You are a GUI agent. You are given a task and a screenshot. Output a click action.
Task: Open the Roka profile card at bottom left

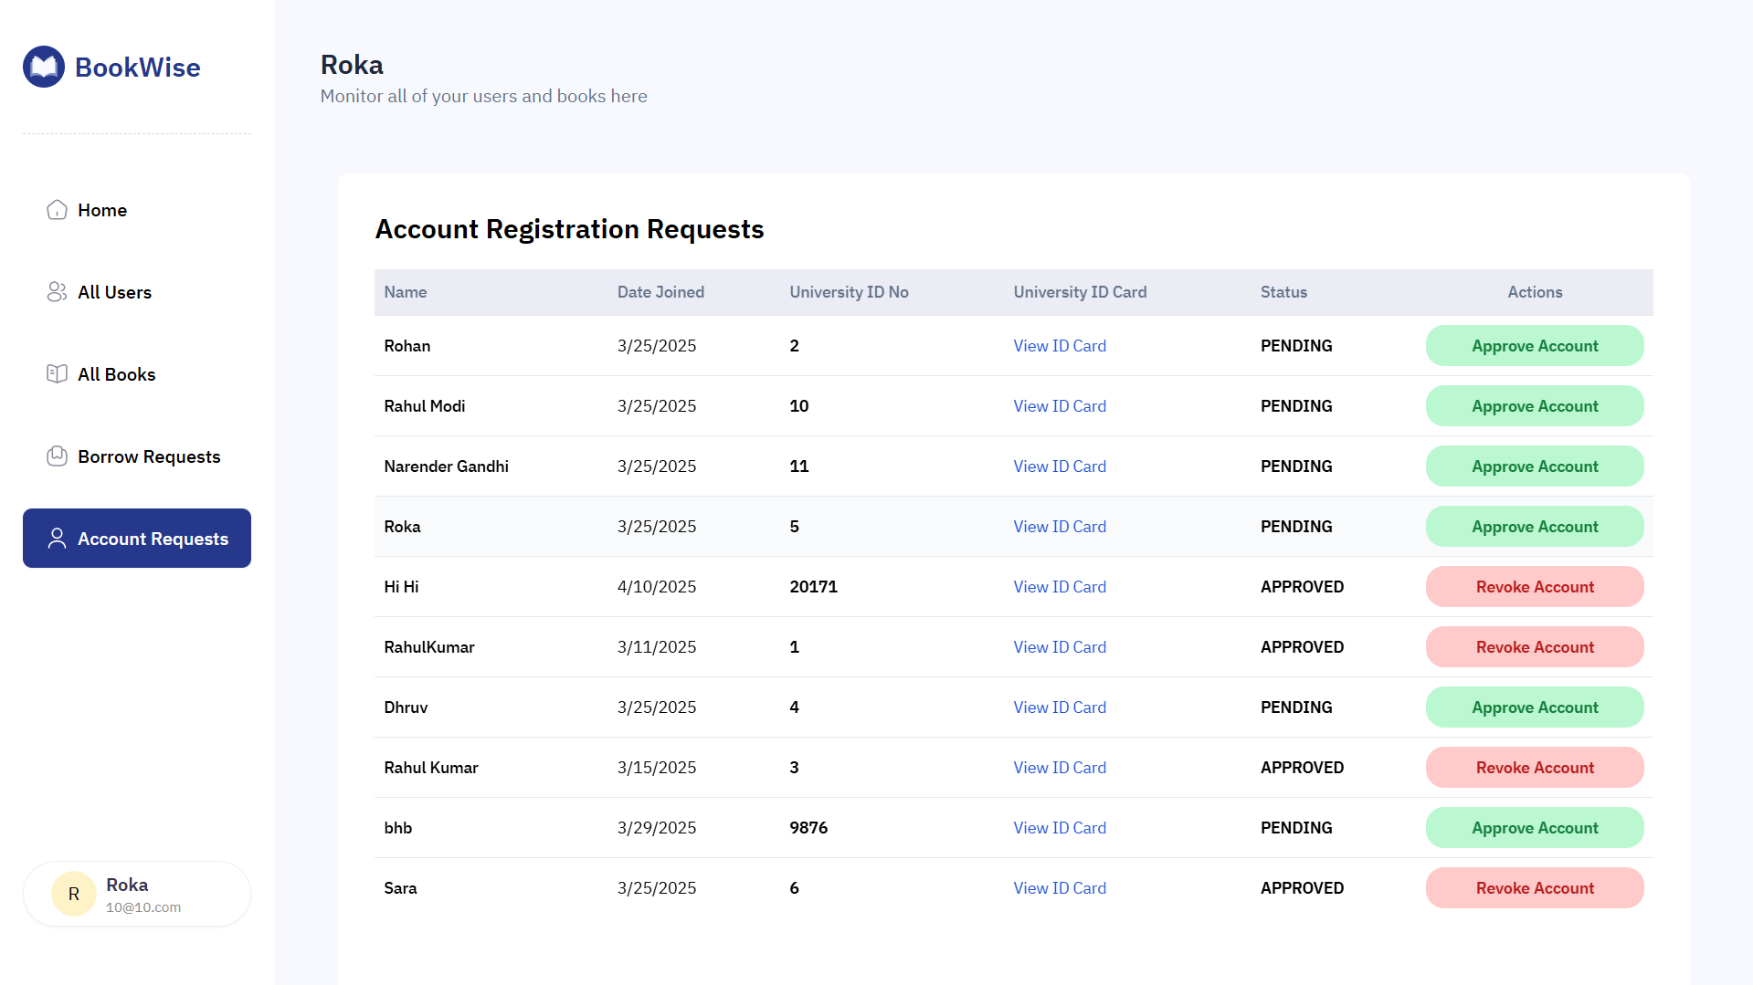(x=136, y=894)
